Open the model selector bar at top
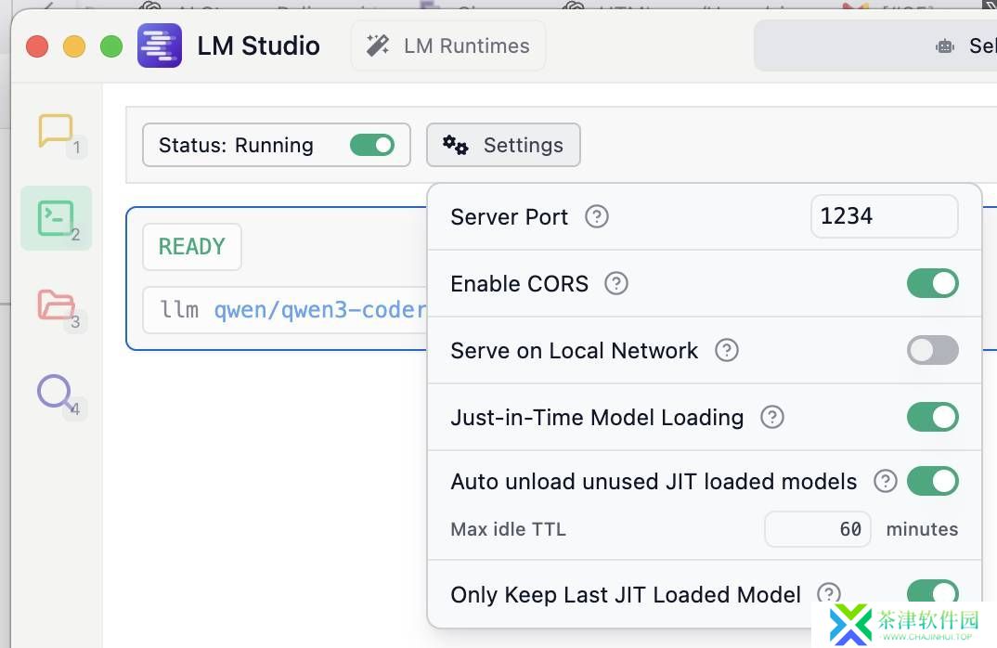This screenshot has height=648, width=997. pyautogui.click(x=875, y=45)
